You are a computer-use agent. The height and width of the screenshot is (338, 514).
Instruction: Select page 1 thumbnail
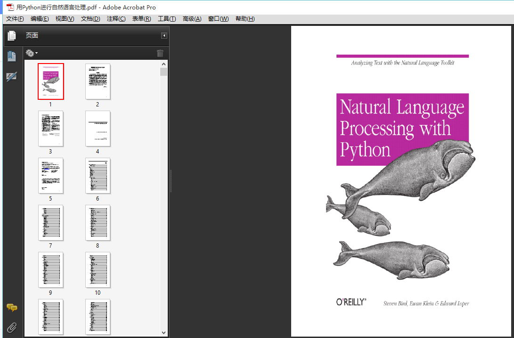(51, 81)
